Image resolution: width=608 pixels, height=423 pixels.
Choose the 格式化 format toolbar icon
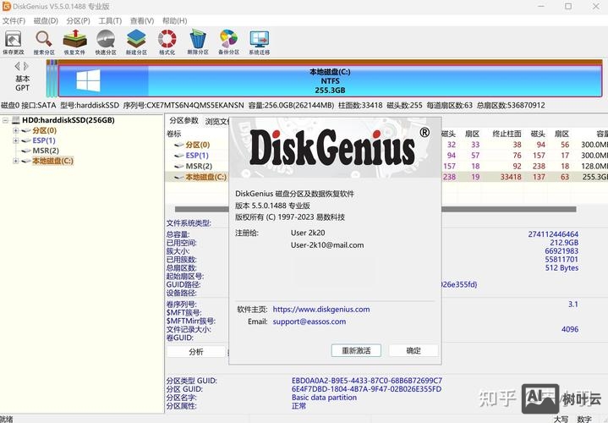(167, 42)
